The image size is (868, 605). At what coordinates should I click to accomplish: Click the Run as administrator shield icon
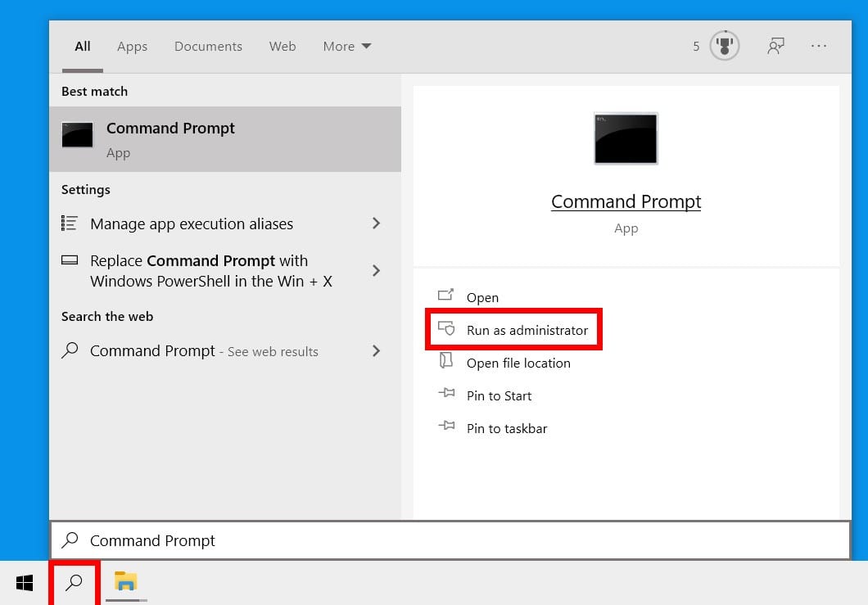[x=446, y=328]
